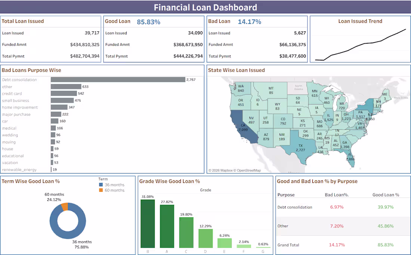Select Oklahoma (OK 299) on the map
411x255 pixels.
coord(305,133)
